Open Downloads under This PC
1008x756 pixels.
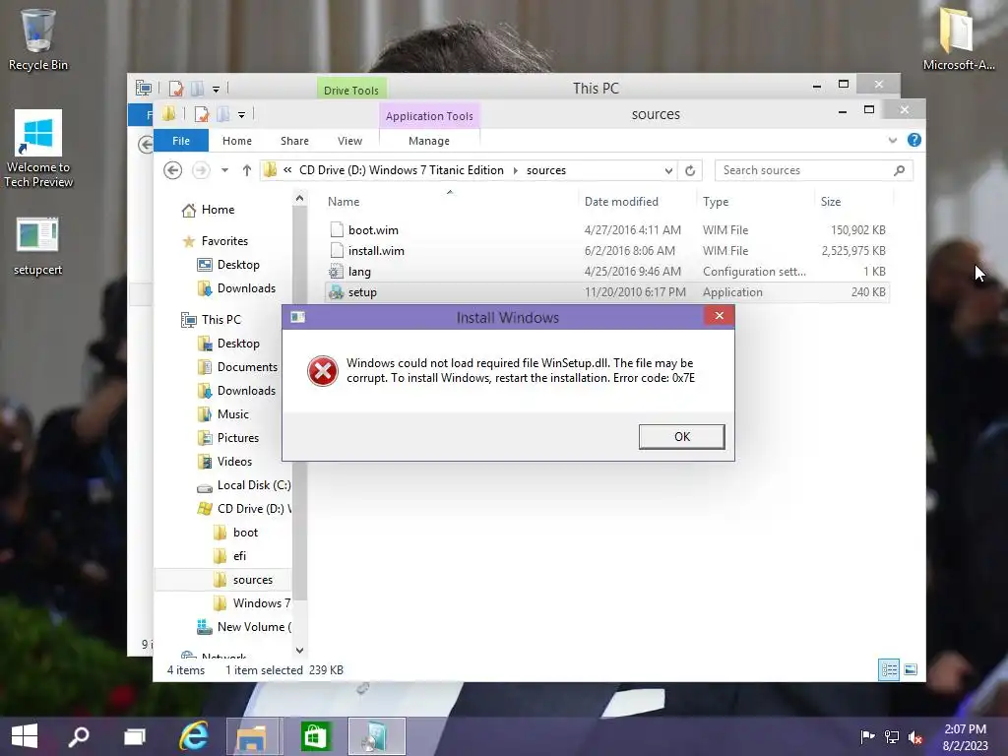coord(246,391)
